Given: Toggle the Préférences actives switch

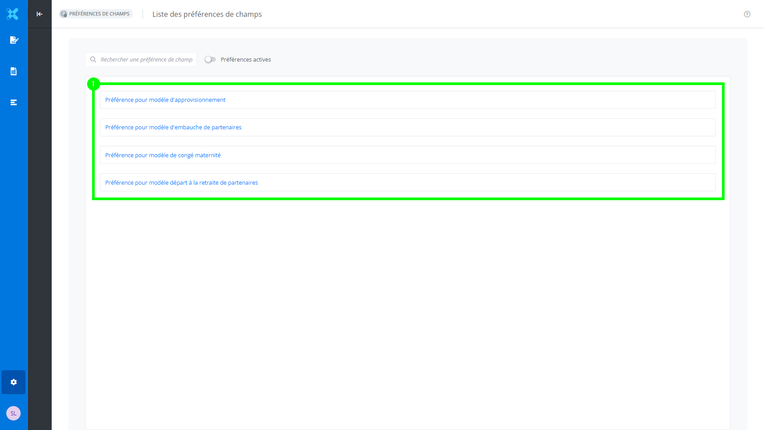Looking at the screenshot, I should [210, 59].
